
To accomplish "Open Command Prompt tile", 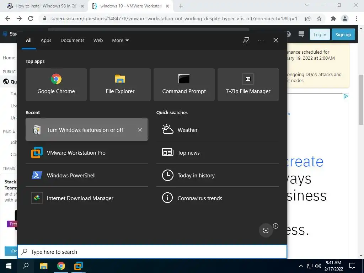I will 184,85.
